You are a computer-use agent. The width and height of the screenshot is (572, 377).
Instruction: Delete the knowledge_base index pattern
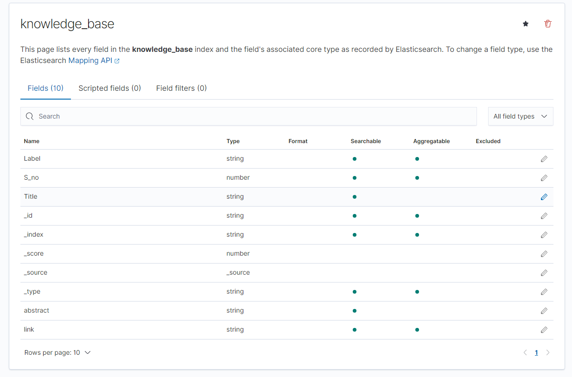click(x=548, y=24)
